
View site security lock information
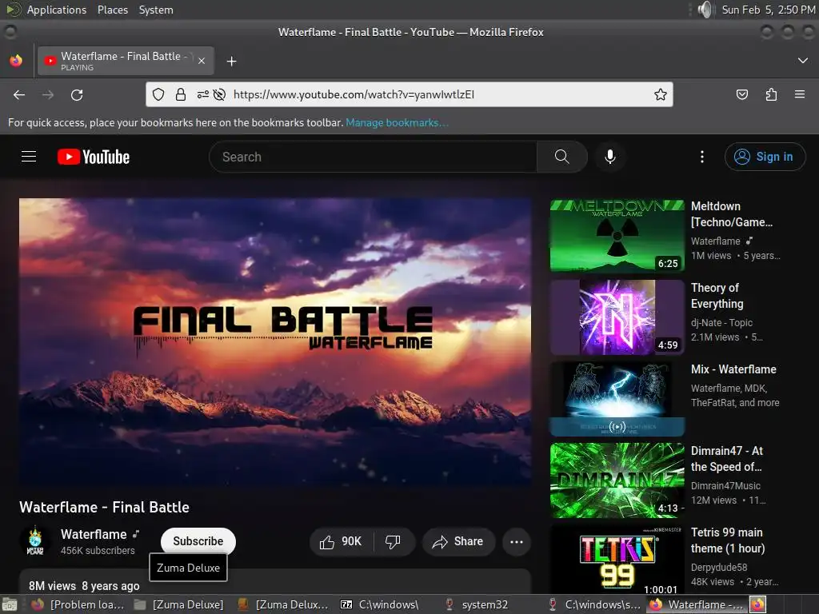tap(181, 94)
